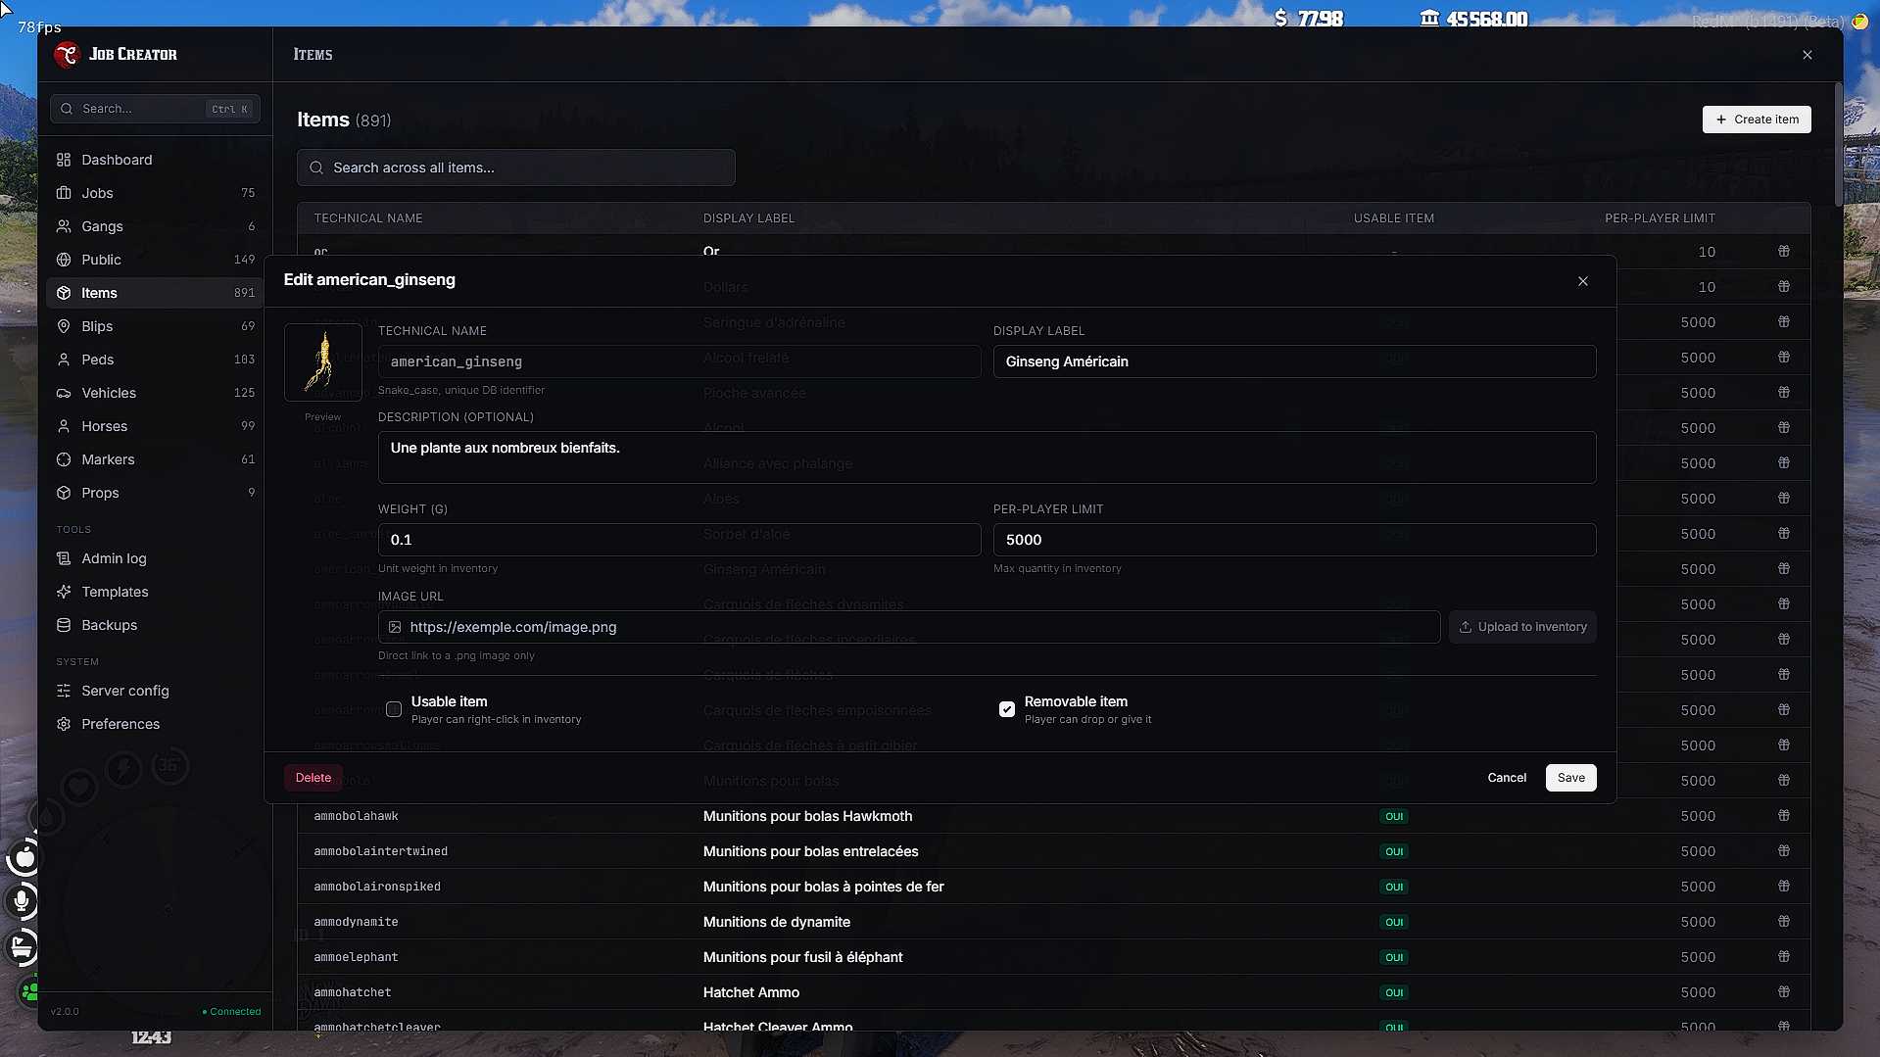Click the Templates sparkle icon
The image size is (1880, 1057).
(64, 592)
